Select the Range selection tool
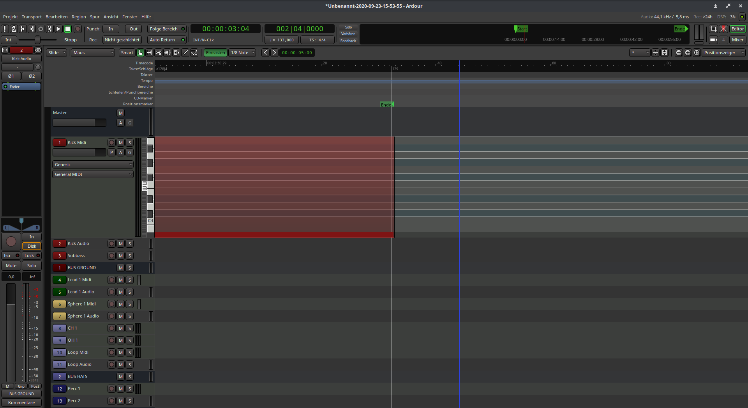 149,53
